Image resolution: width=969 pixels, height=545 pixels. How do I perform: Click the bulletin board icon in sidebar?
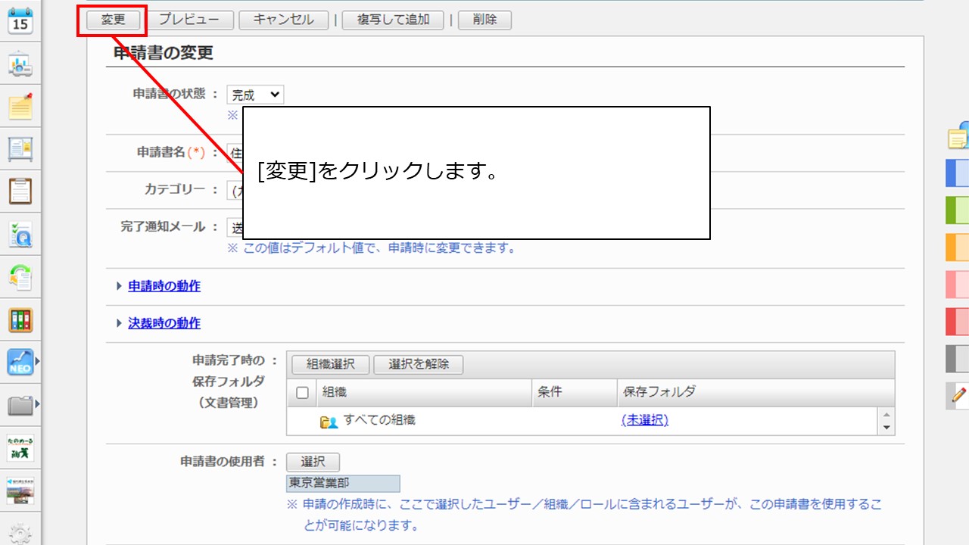click(x=20, y=149)
